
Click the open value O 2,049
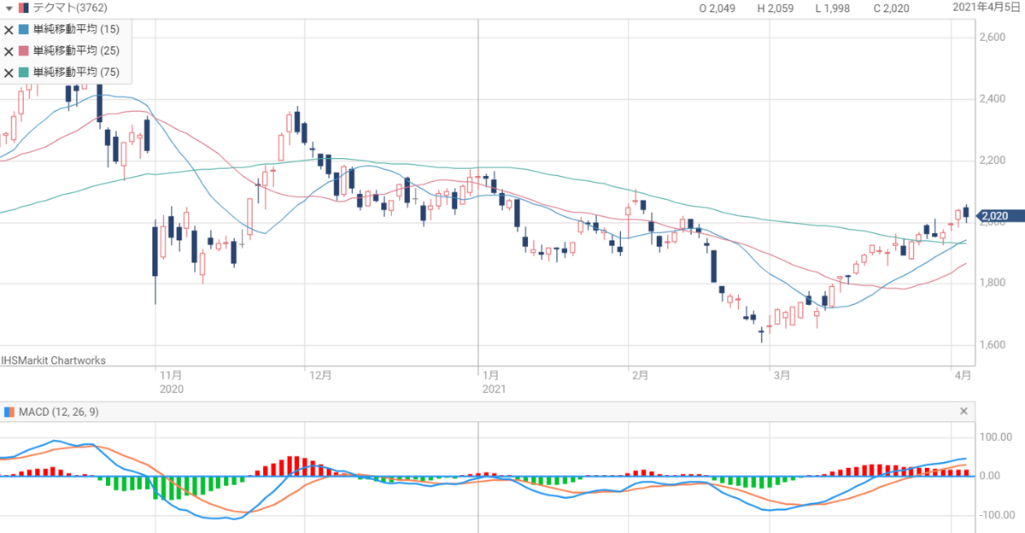717,9
